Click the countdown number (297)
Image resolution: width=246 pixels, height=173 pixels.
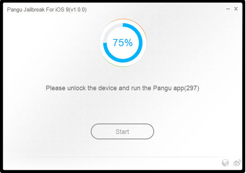191,88
